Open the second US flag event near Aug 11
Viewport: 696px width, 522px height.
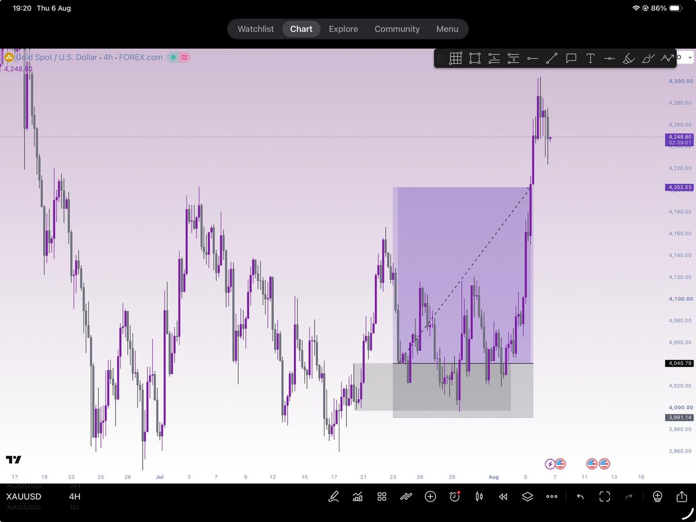[x=604, y=463]
